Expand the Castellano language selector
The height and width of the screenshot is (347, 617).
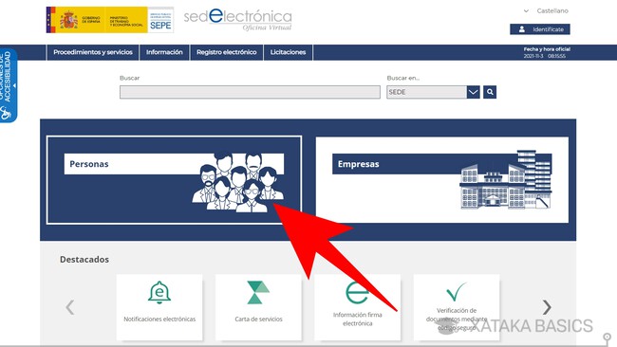coord(546,11)
